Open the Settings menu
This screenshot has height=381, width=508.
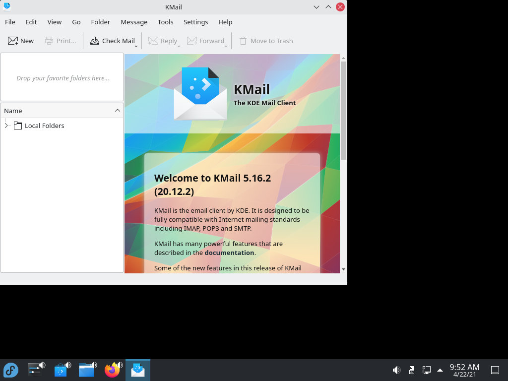[195, 22]
